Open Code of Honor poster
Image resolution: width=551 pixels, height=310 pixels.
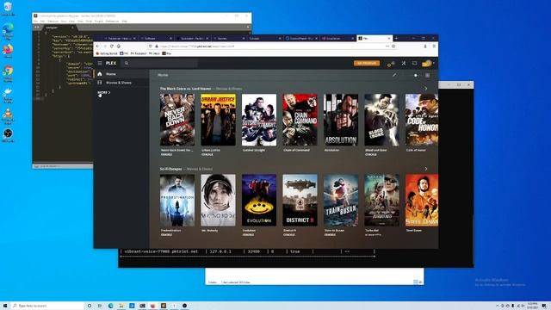(422, 120)
